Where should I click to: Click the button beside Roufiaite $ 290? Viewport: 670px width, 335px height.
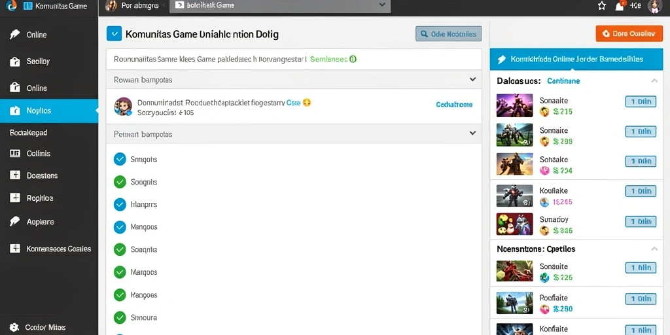(x=641, y=299)
